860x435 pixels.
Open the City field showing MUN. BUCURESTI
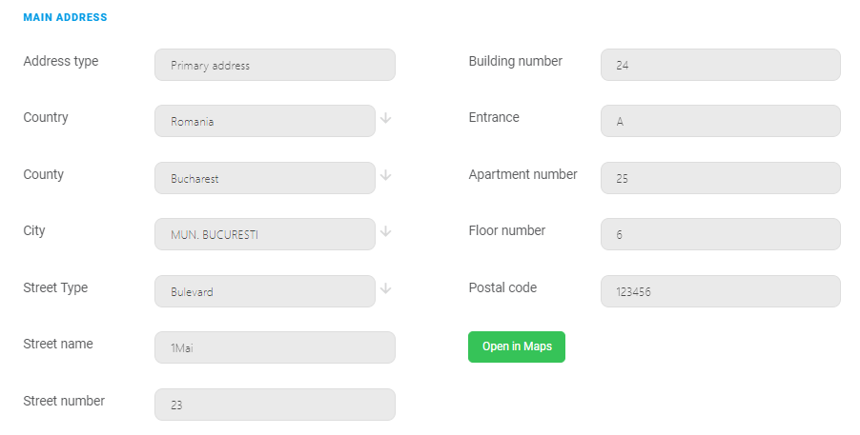(265, 234)
